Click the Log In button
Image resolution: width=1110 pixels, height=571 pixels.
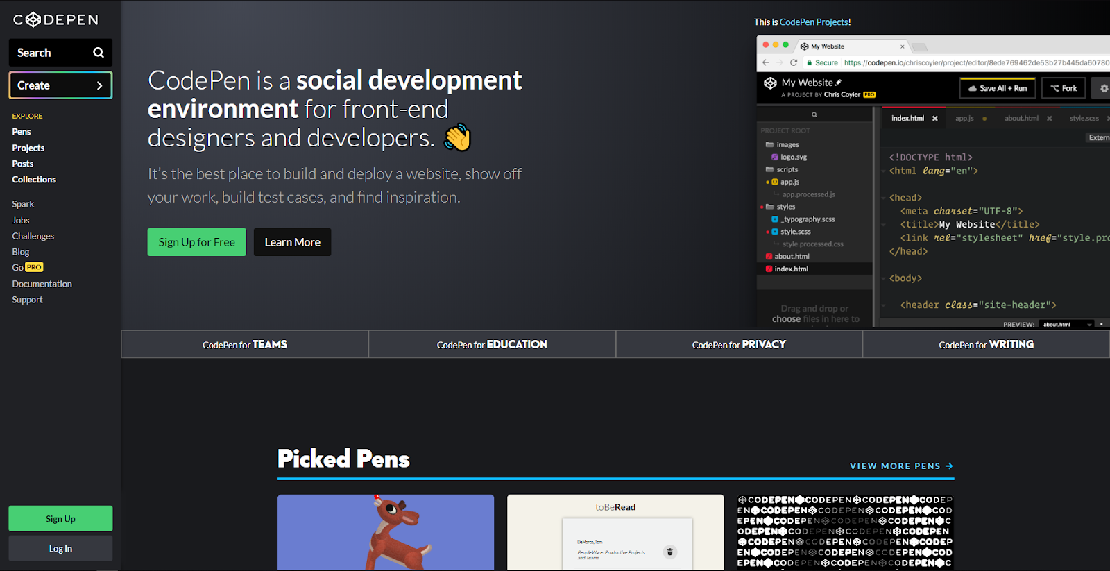click(60, 548)
